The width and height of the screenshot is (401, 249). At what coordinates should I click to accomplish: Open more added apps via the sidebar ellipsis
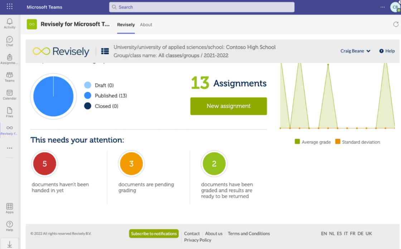click(9, 148)
